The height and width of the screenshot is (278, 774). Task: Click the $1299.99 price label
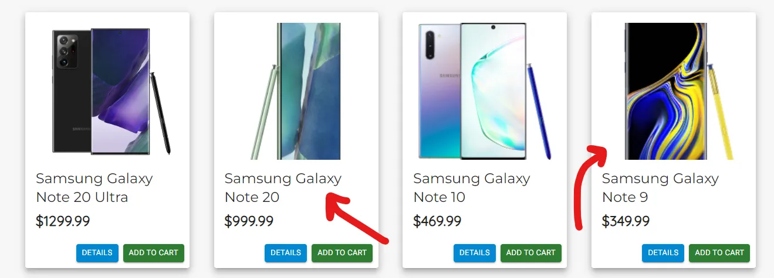point(63,221)
